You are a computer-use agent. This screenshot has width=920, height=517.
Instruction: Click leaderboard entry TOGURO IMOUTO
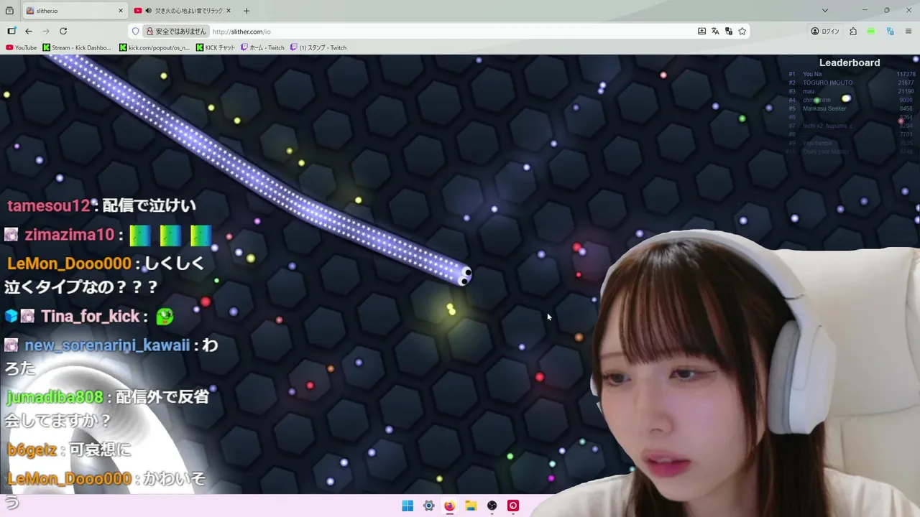click(x=828, y=83)
